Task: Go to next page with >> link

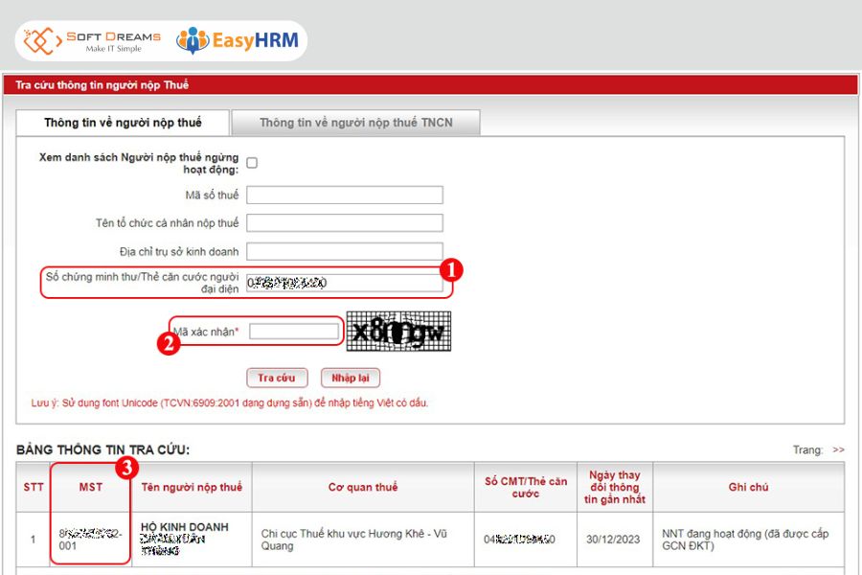Action: (838, 449)
